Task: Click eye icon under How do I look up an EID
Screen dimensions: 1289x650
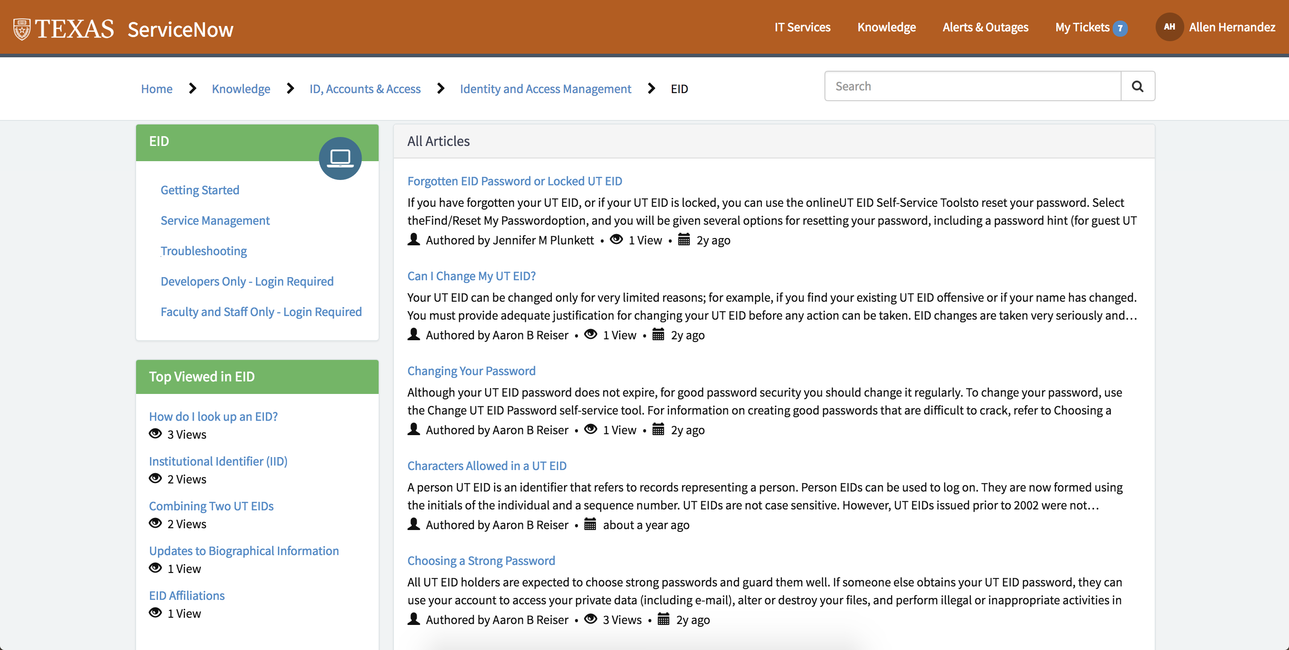Action: point(156,433)
